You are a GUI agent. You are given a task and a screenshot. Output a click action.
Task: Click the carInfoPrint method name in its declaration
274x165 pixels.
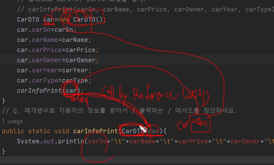(96, 131)
